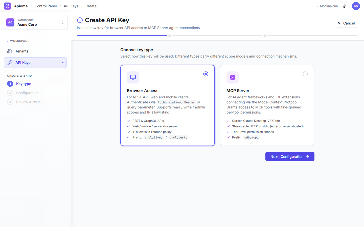Viewport: 364px width, 227px height.
Task: Open the Tenants sidebar item
Action: click(x=35, y=51)
